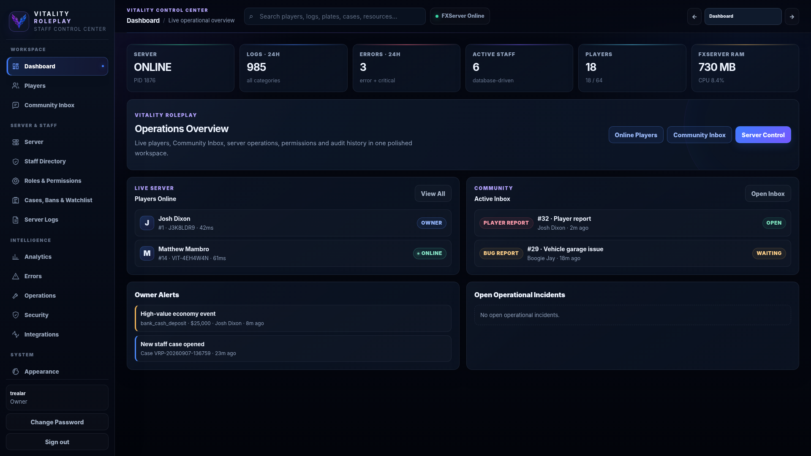Click View All players button
This screenshot has width=811, height=456.
433,193
